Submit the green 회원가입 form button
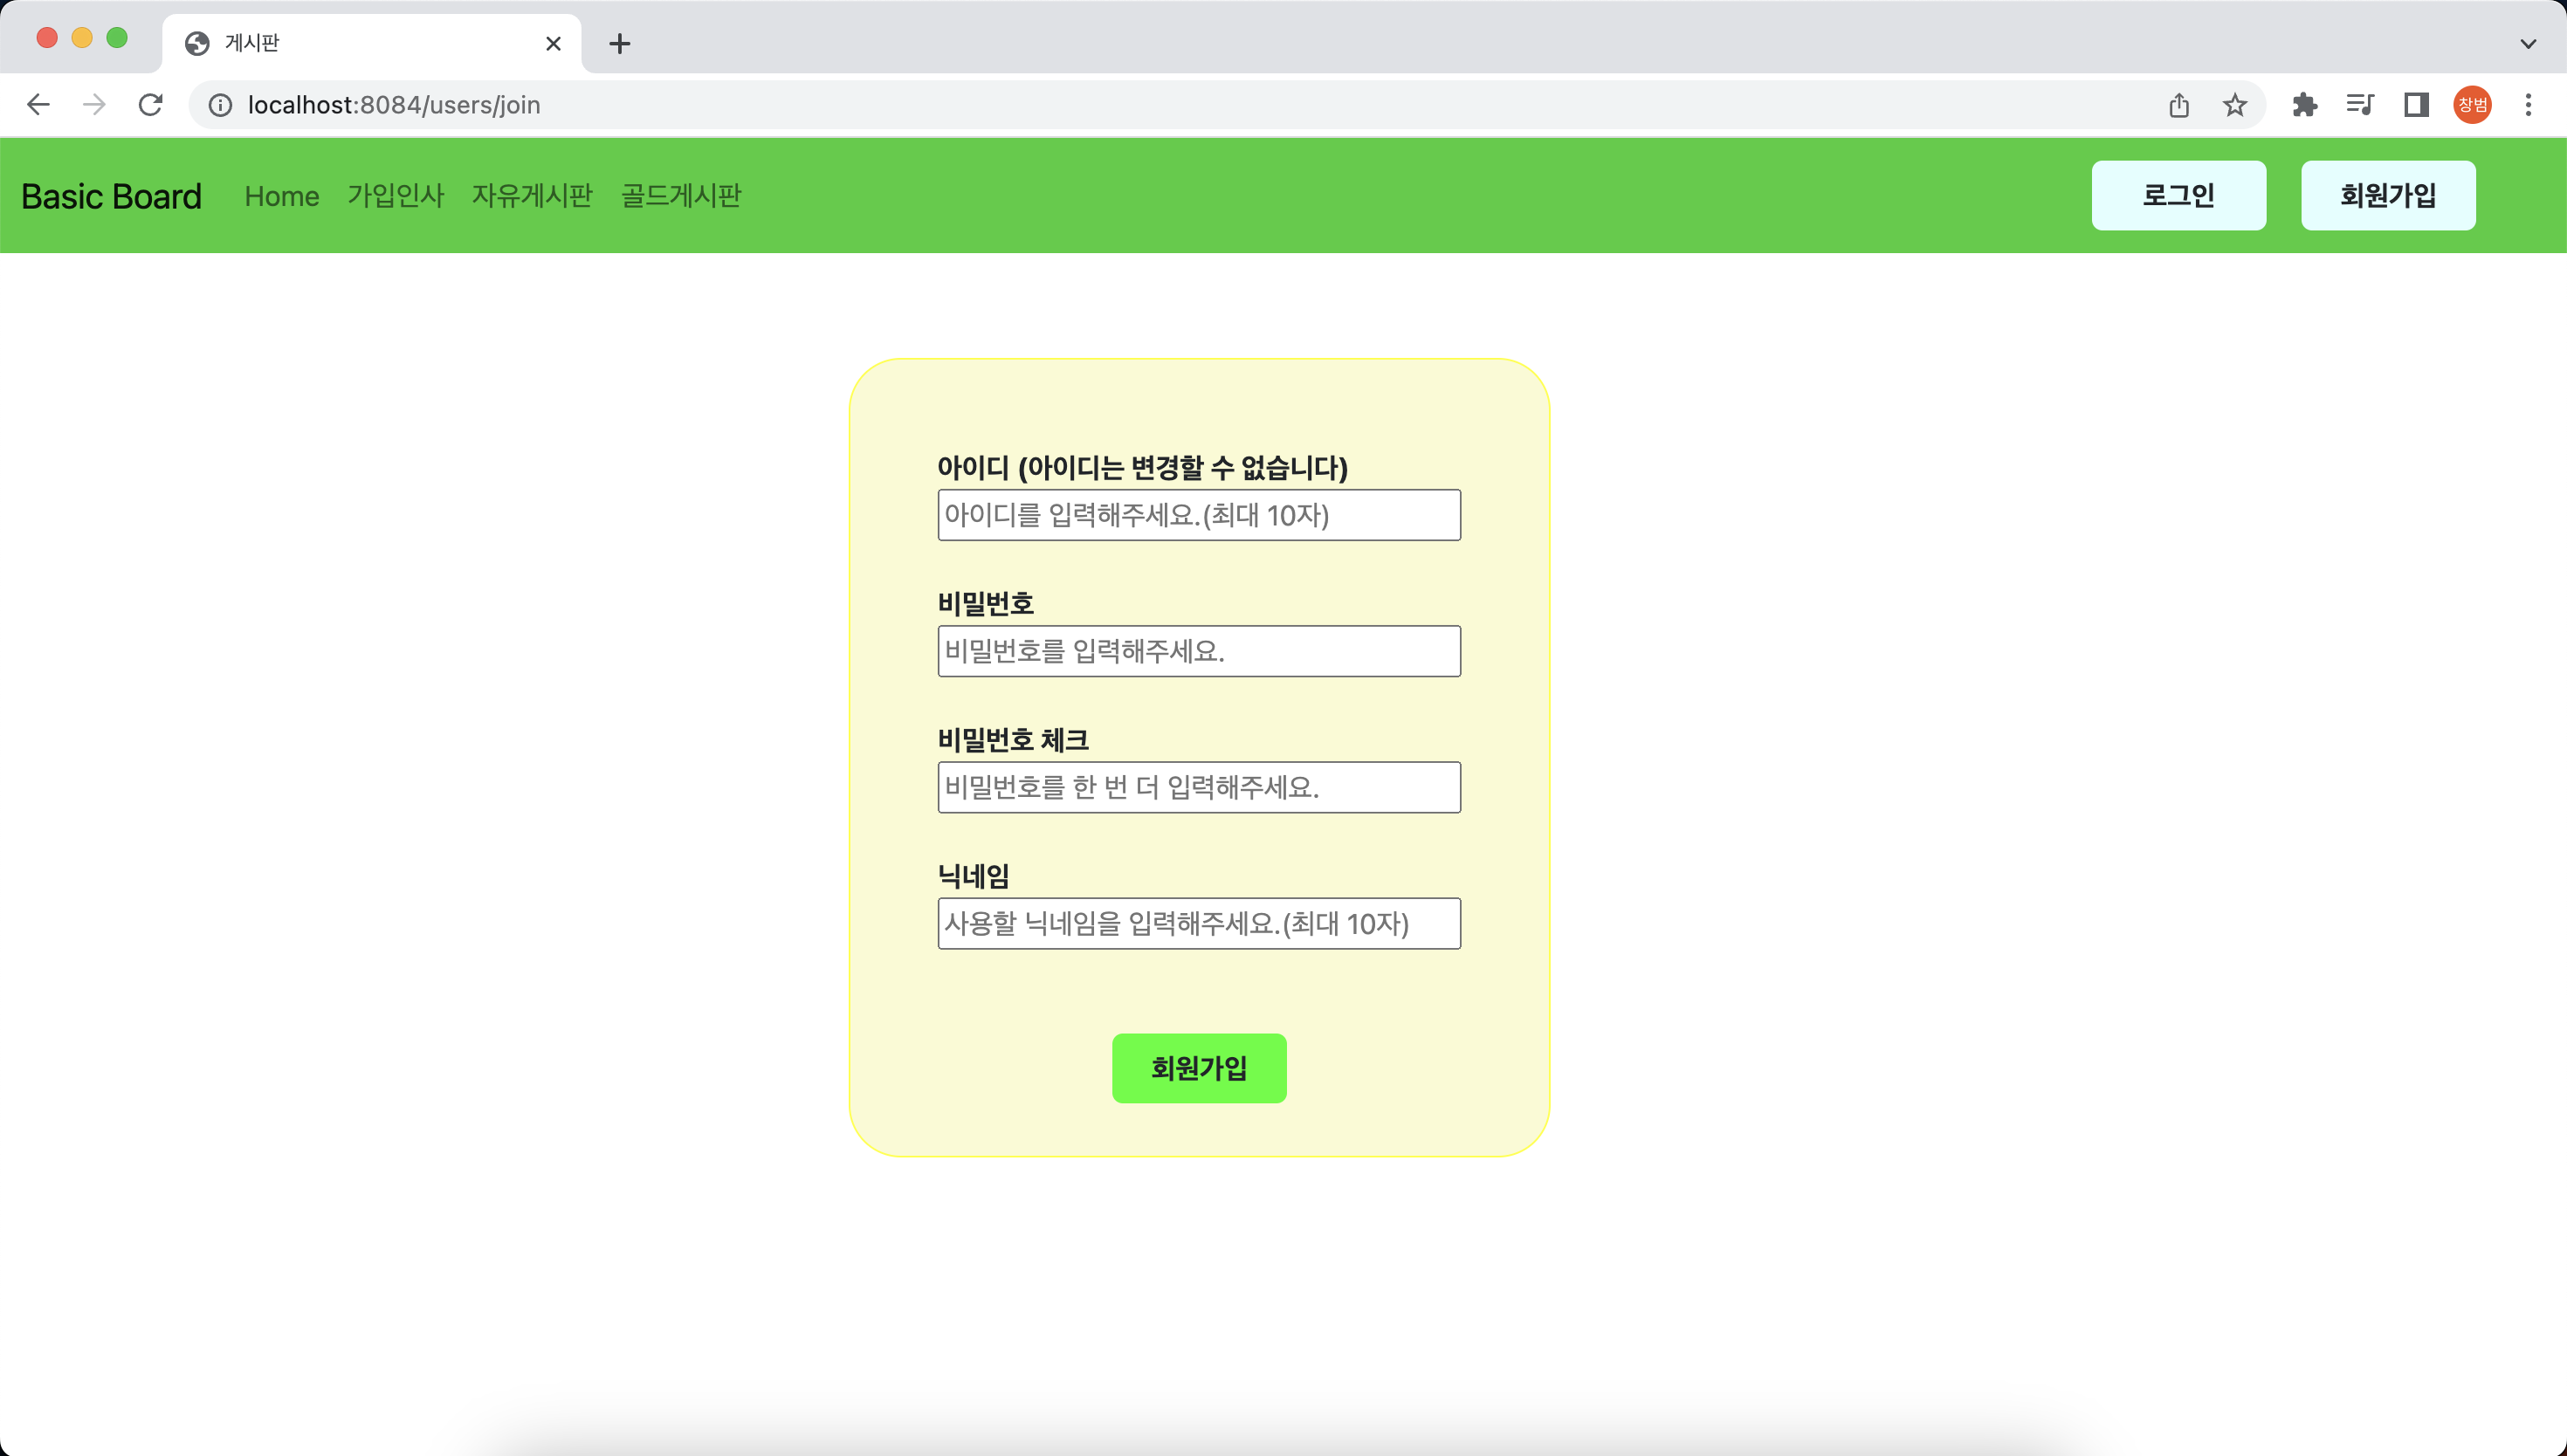The height and width of the screenshot is (1456, 2567). (1198, 1068)
